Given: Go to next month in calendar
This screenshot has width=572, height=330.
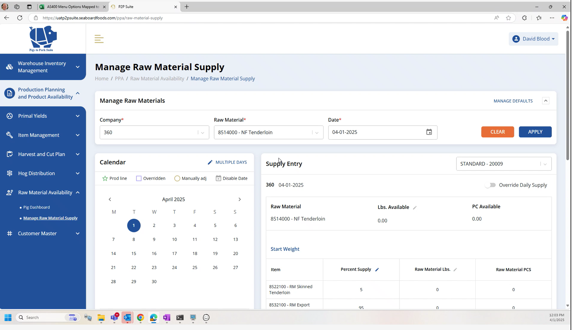Looking at the screenshot, I should pyautogui.click(x=240, y=199).
